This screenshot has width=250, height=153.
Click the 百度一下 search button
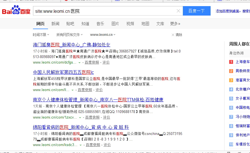click(x=197, y=11)
